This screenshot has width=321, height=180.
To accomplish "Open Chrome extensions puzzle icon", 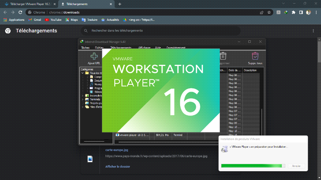I will click(x=293, y=12).
